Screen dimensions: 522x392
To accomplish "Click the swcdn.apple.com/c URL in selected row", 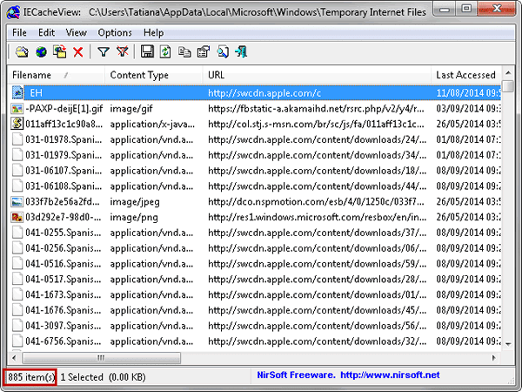I will 264,93.
